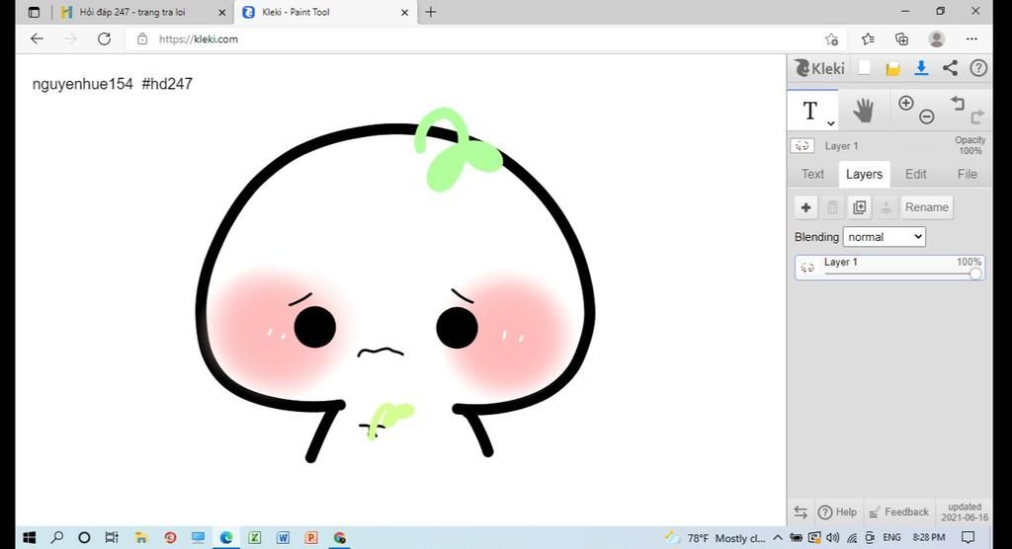Open the browser profile avatar

937,39
